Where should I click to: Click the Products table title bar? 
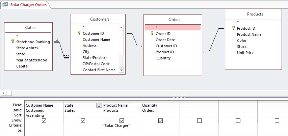click(x=253, y=14)
